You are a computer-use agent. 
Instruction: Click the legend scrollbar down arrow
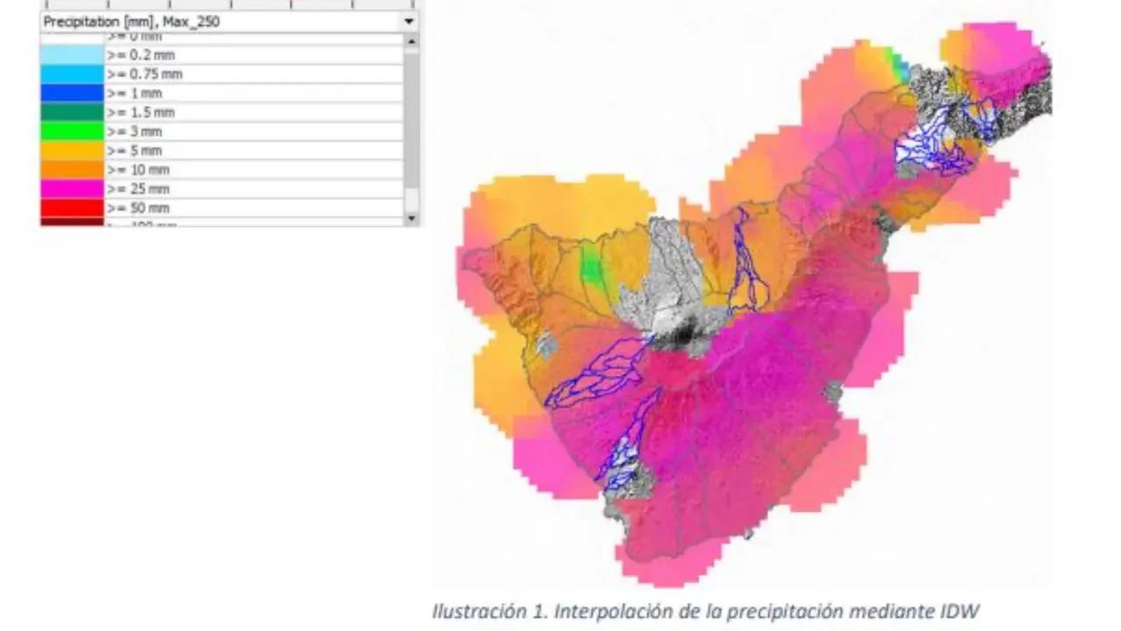tap(412, 217)
